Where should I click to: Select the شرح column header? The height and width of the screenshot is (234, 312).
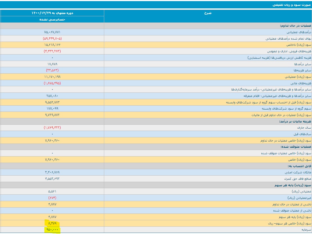(208, 13)
